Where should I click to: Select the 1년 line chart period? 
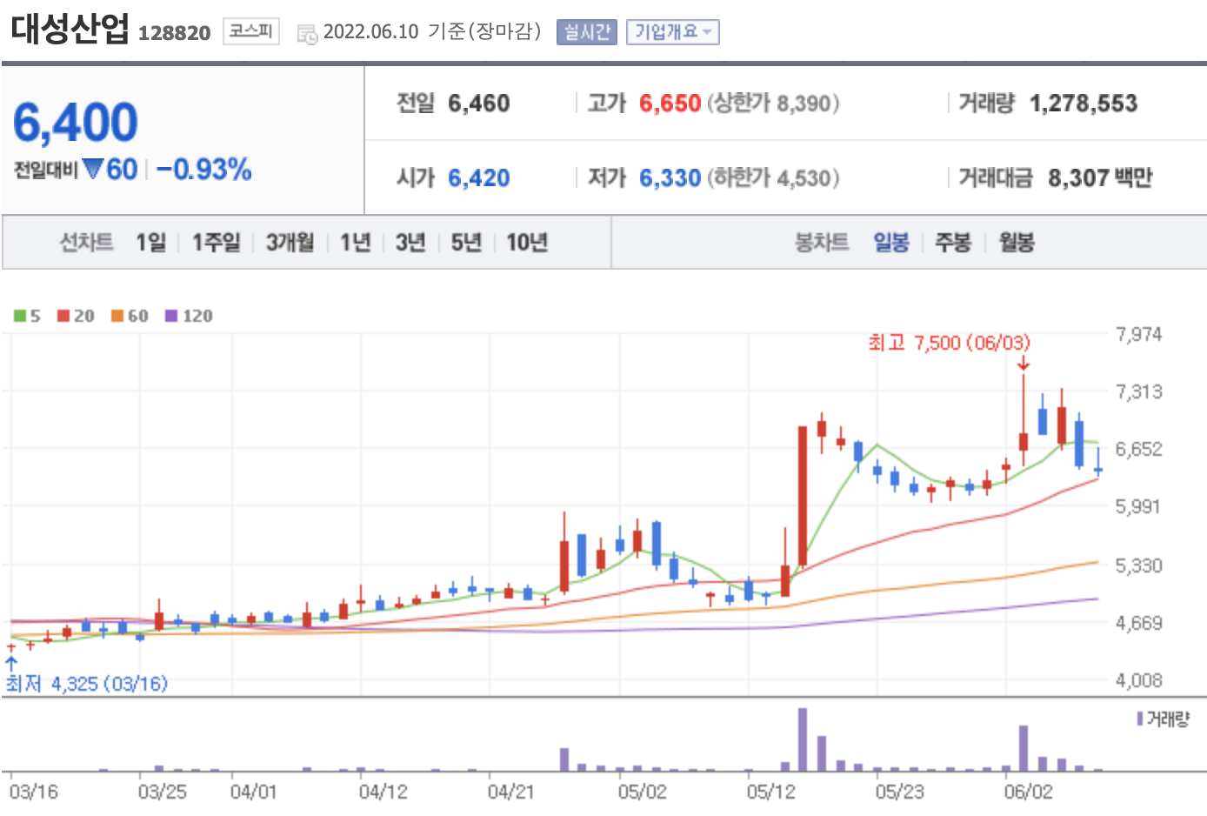[x=355, y=242]
